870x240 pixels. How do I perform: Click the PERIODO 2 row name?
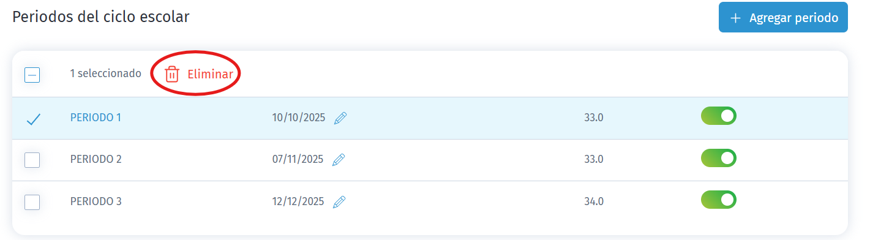(96, 159)
